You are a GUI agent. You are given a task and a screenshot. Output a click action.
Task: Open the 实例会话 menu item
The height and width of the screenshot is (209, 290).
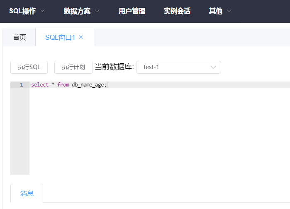pyautogui.click(x=177, y=11)
